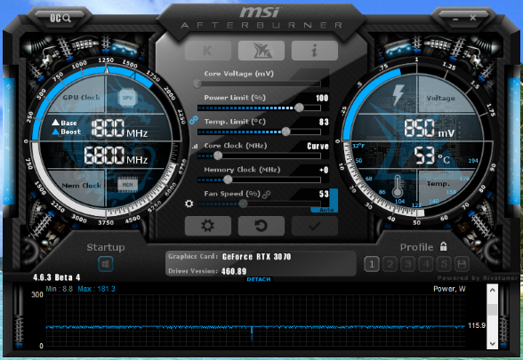523x360 pixels.
Task: Click the 6800 MHz memory clock reading
Action: [x=116, y=156]
